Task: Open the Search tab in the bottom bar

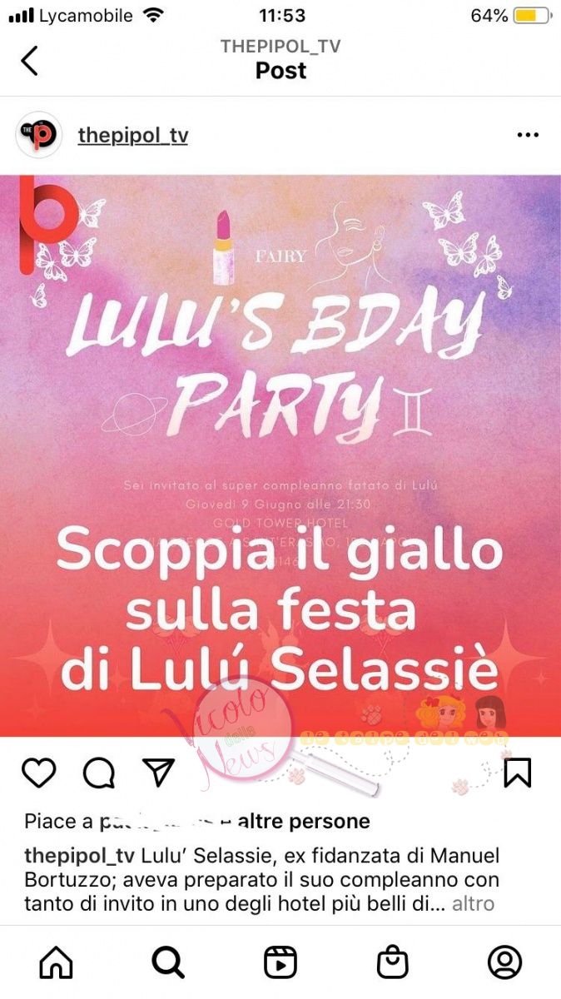Action: click(x=168, y=962)
